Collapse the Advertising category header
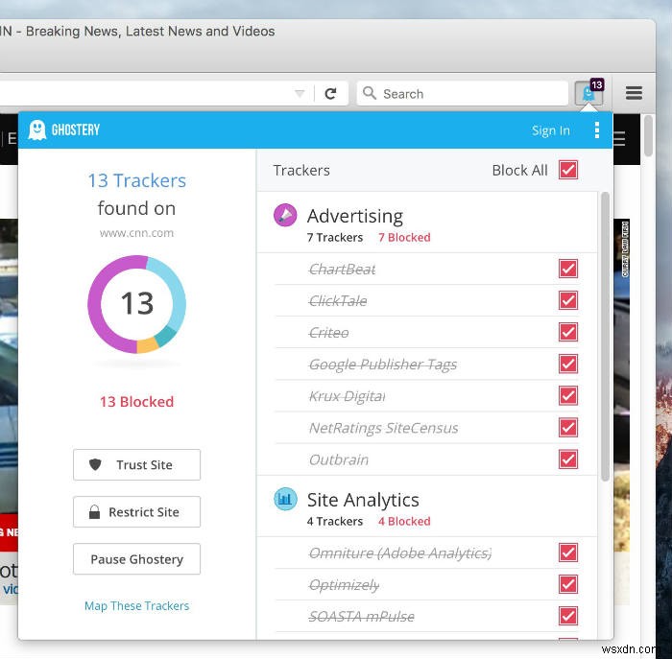The height and width of the screenshot is (659, 672). click(427, 223)
